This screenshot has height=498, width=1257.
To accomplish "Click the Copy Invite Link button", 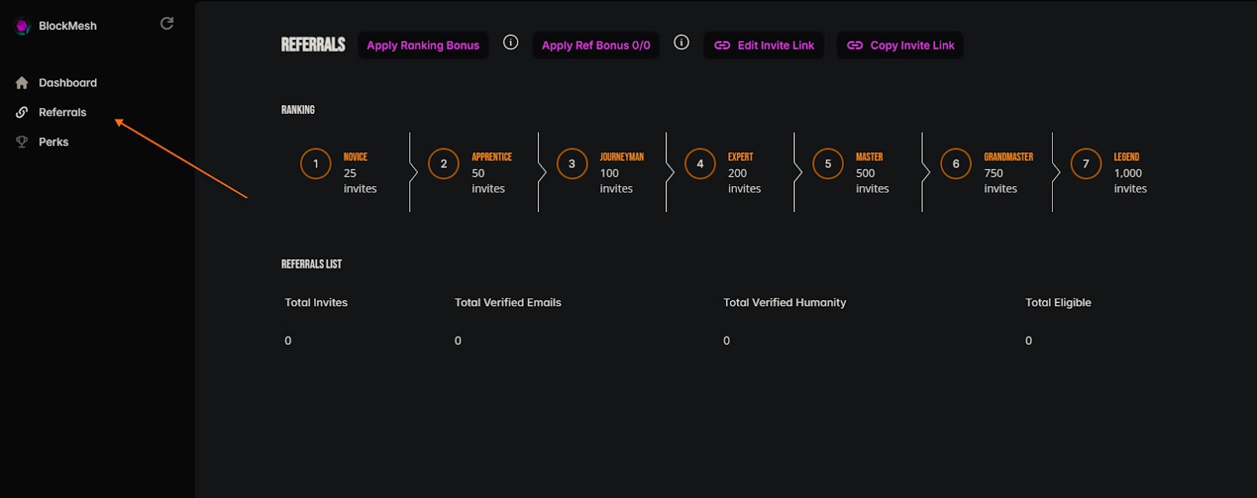I will [x=900, y=46].
